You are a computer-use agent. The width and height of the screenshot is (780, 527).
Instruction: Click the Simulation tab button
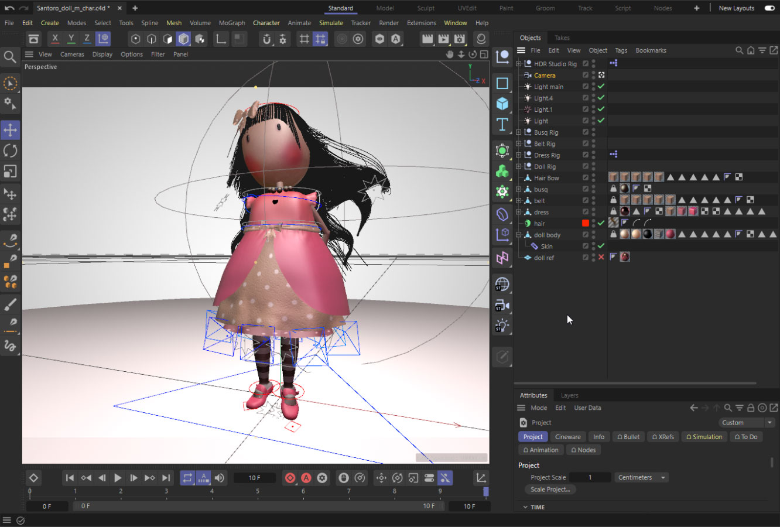[704, 437]
